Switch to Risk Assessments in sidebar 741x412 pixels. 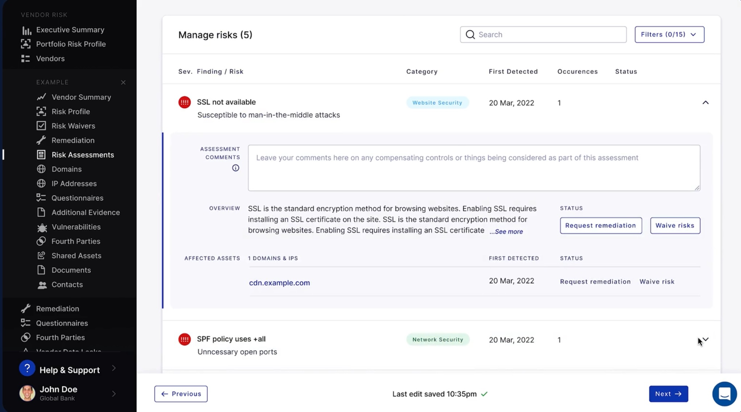pyautogui.click(x=83, y=155)
